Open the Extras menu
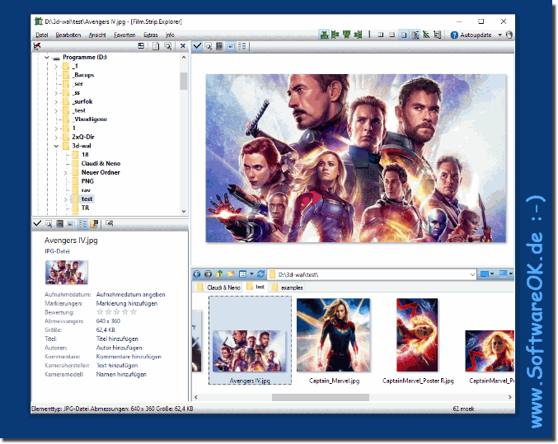 (x=151, y=35)
